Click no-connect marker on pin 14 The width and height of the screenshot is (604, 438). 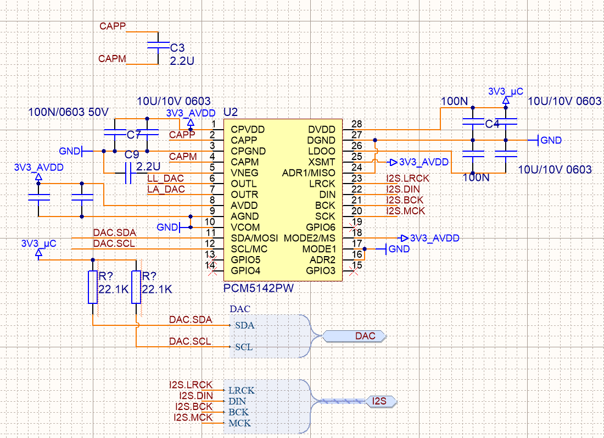click(x=212, y=271)
